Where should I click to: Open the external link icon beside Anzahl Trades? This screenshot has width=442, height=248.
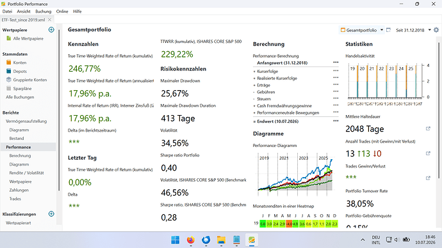[428, 153]
